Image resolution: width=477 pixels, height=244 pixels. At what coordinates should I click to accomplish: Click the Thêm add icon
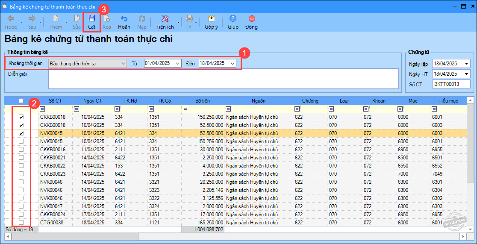[56, 19]
